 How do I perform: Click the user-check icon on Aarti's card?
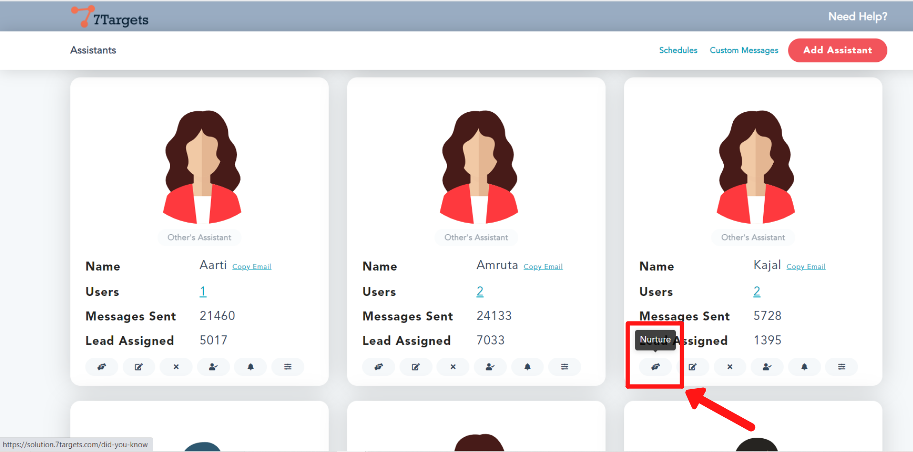coord(213,367)
